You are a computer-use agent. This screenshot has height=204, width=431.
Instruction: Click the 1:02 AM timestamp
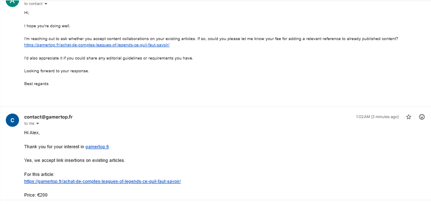pos(377,117)
